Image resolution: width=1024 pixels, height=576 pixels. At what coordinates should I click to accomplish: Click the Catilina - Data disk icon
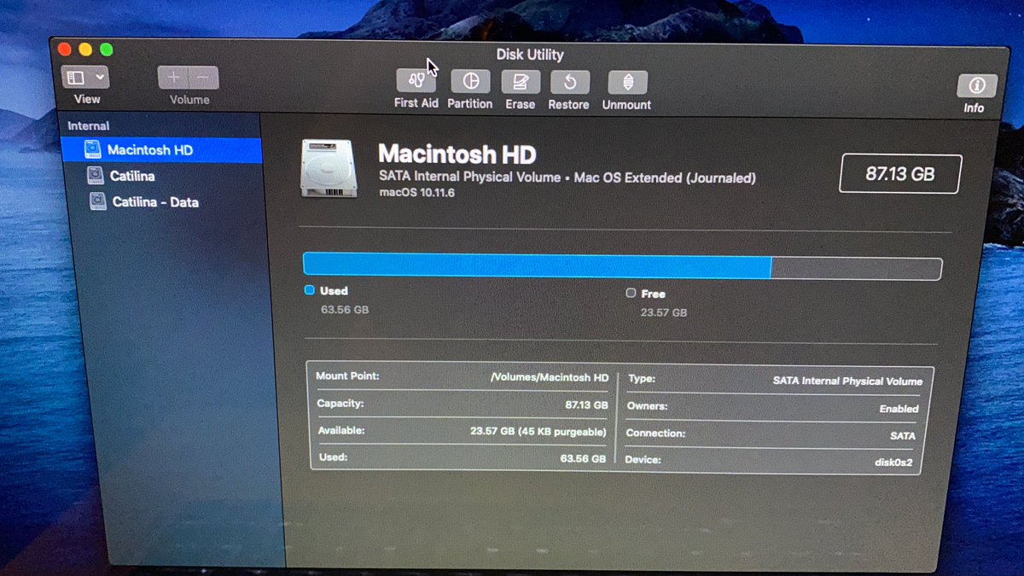(x=97, y=202)
